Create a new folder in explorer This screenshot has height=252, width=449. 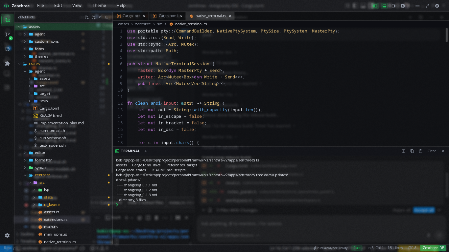point(93,17)
